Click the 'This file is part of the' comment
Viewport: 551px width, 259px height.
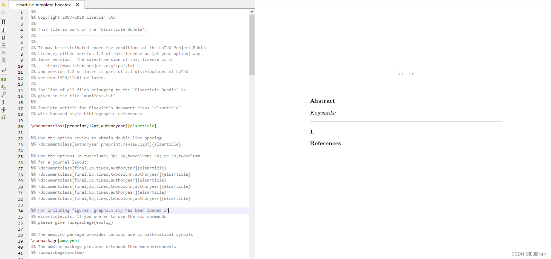tap(89, 29)
